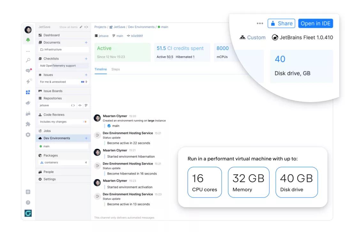
Task: Click the Open in IDE button
Action: coord(316,24)
